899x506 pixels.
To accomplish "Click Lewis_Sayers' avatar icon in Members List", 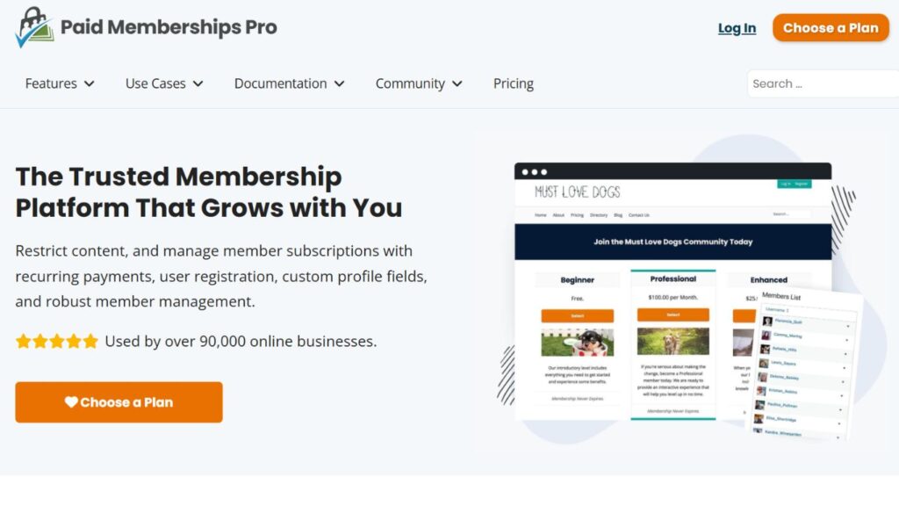I will coord(762,365).
